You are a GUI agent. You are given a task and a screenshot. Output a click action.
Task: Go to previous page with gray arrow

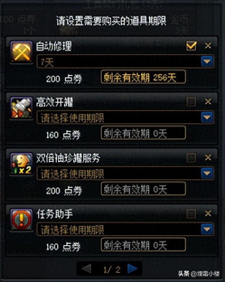(x=86, y=269)
